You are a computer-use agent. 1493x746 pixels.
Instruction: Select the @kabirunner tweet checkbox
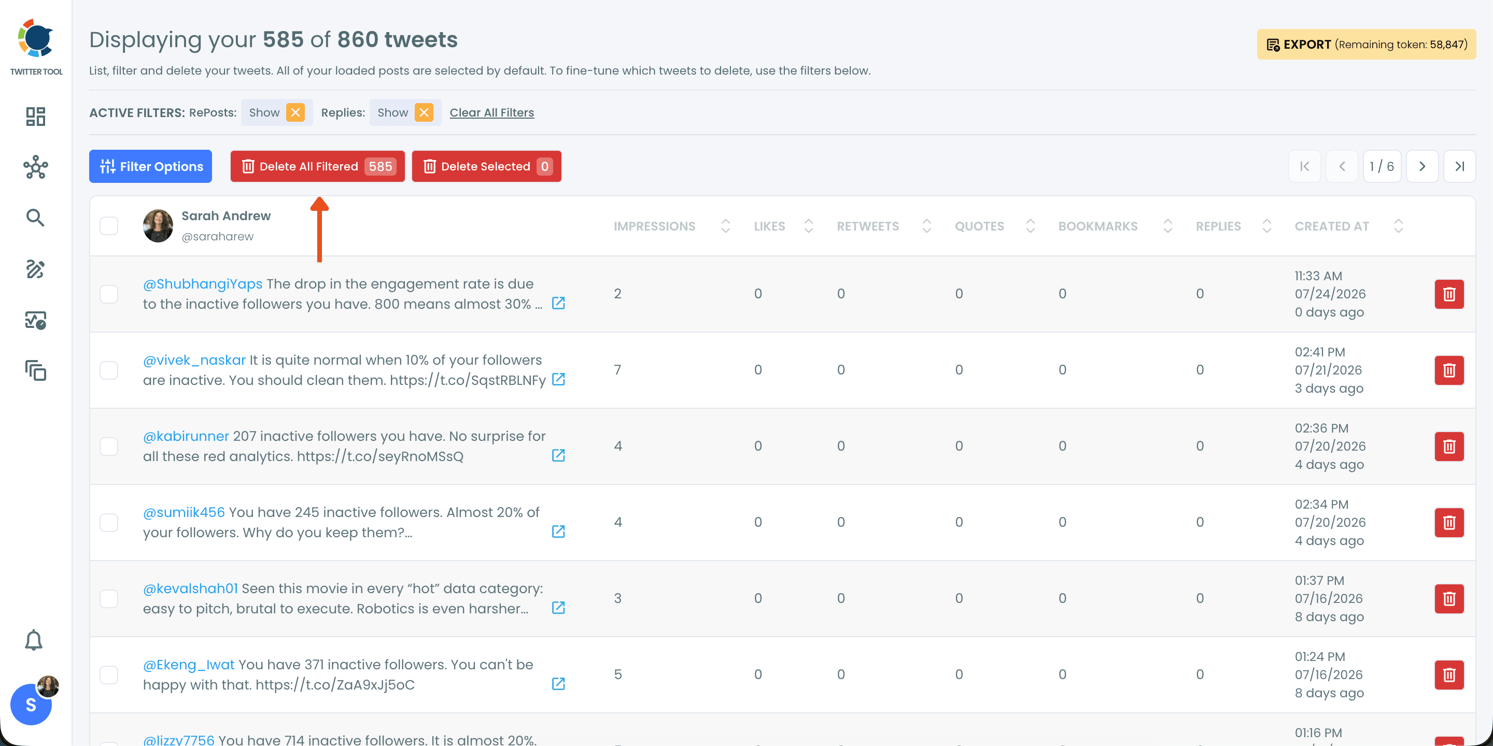pyautogui.click(x=109, y=447)
